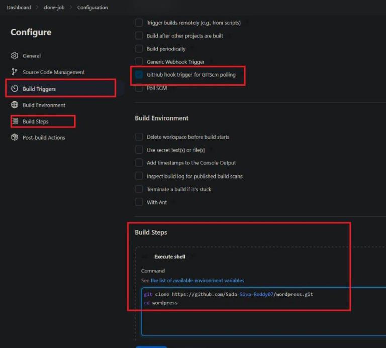This screenshot has height=348, width=386.
Task: Enable Add timestamps to the Console Output
Action: point(139,163)
